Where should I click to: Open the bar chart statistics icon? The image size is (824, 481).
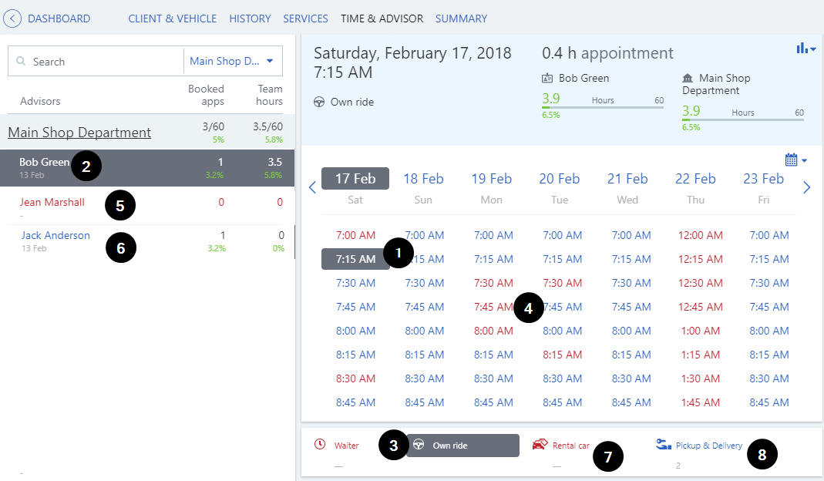(x=806, y=49)
